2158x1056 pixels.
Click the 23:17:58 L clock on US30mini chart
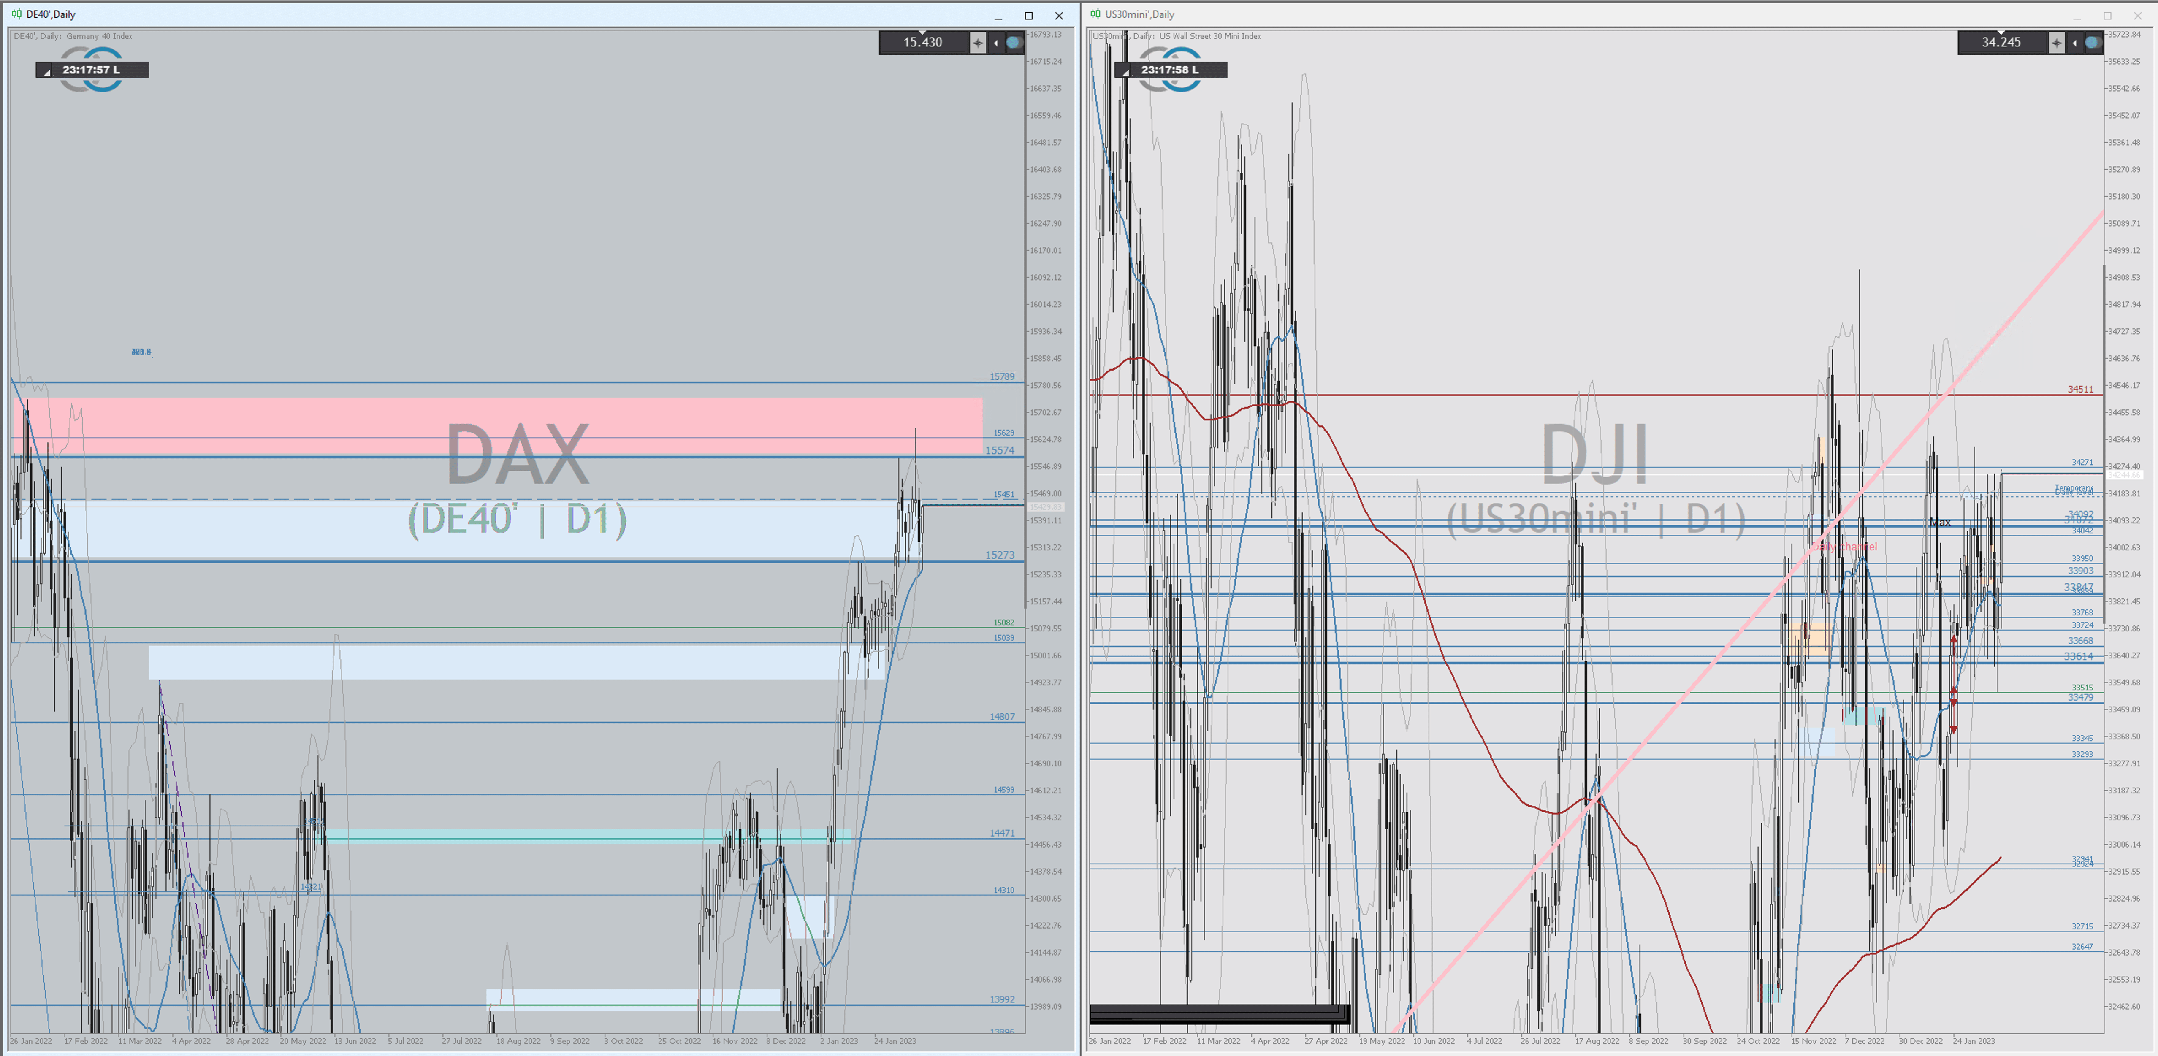tap(1170, 70)
